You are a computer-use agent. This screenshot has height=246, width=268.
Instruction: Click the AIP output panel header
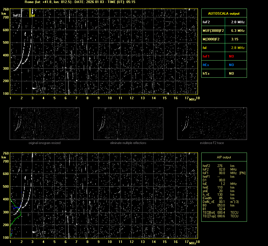224,157
